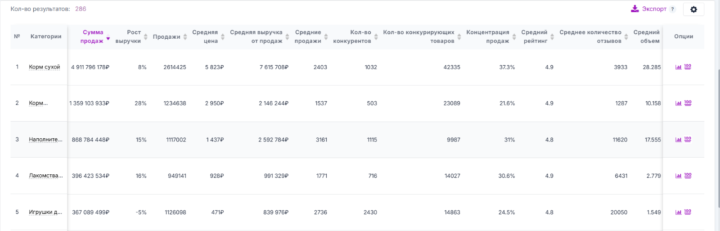720x231 pixels.
Task: Open bar chart icon for Игрушки row
Action: [679, 212]
